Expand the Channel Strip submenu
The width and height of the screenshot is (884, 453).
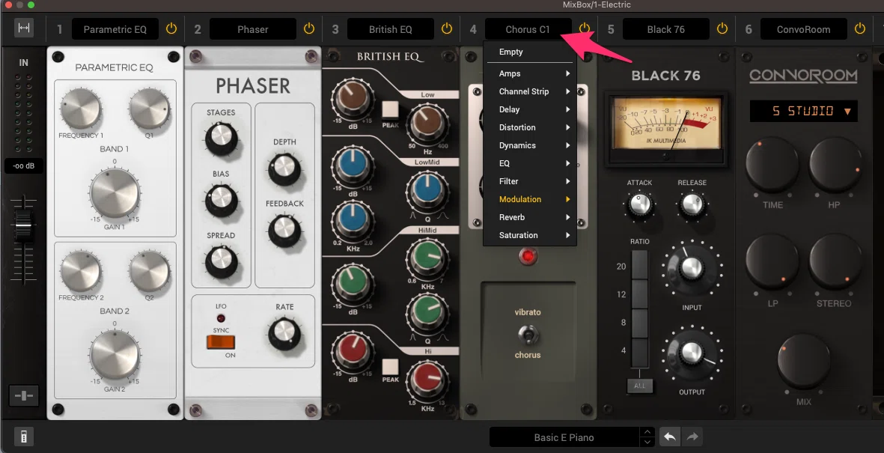530,91
